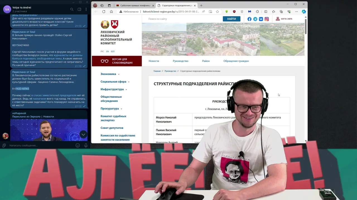357x200 pixels.
Task: Open browser workspaces icon
Action: pyautogui.click(x=102, y=5)
